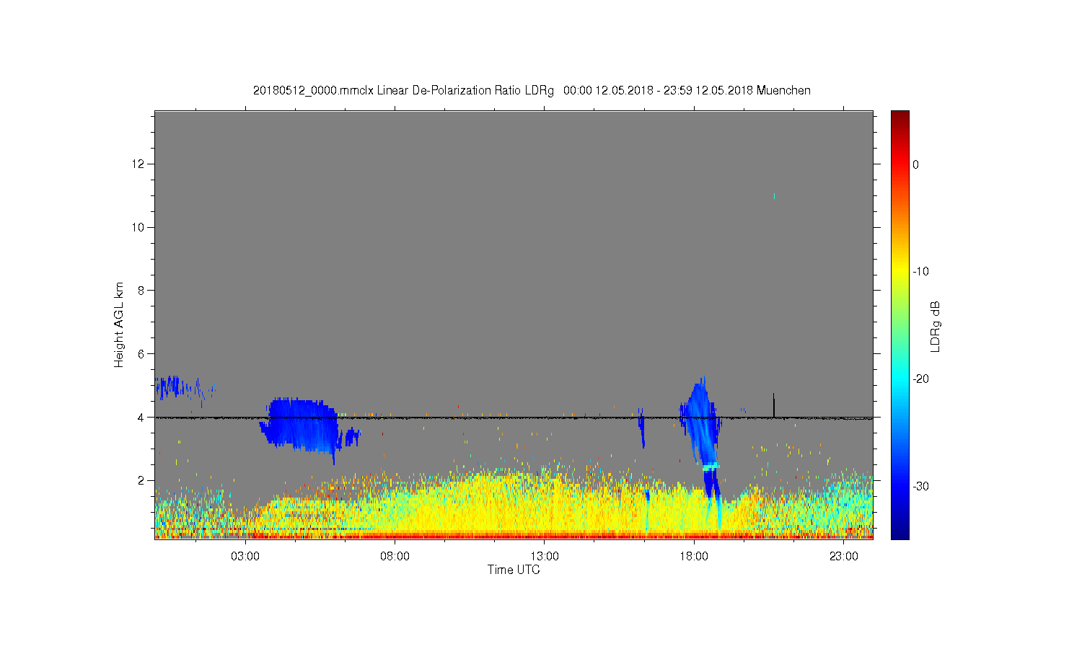Click the colorbar value 0

(x=915, y=164)
